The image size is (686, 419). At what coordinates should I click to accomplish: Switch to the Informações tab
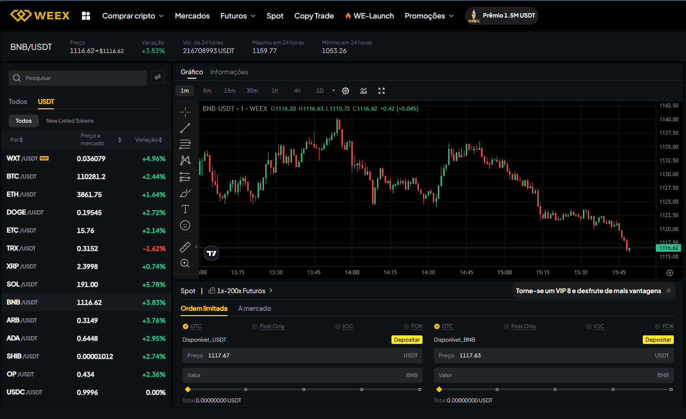click(x=229, y=72)
